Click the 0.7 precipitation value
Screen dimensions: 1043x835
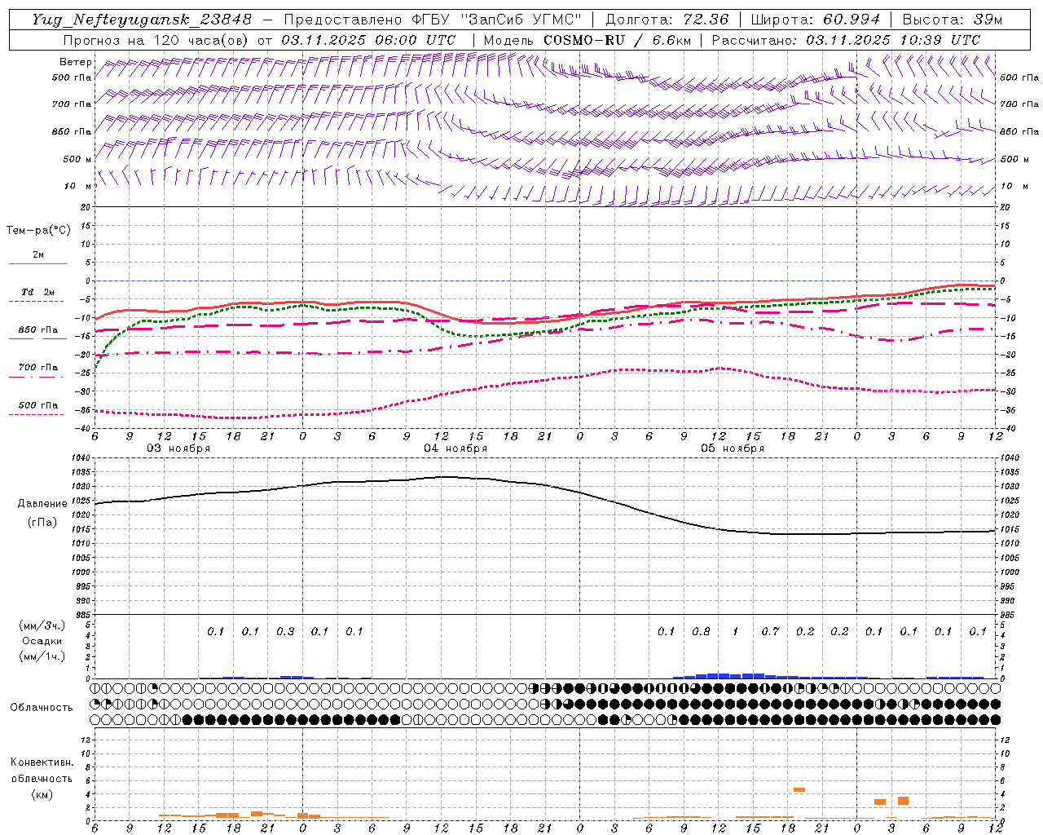(x=770, y=631)
